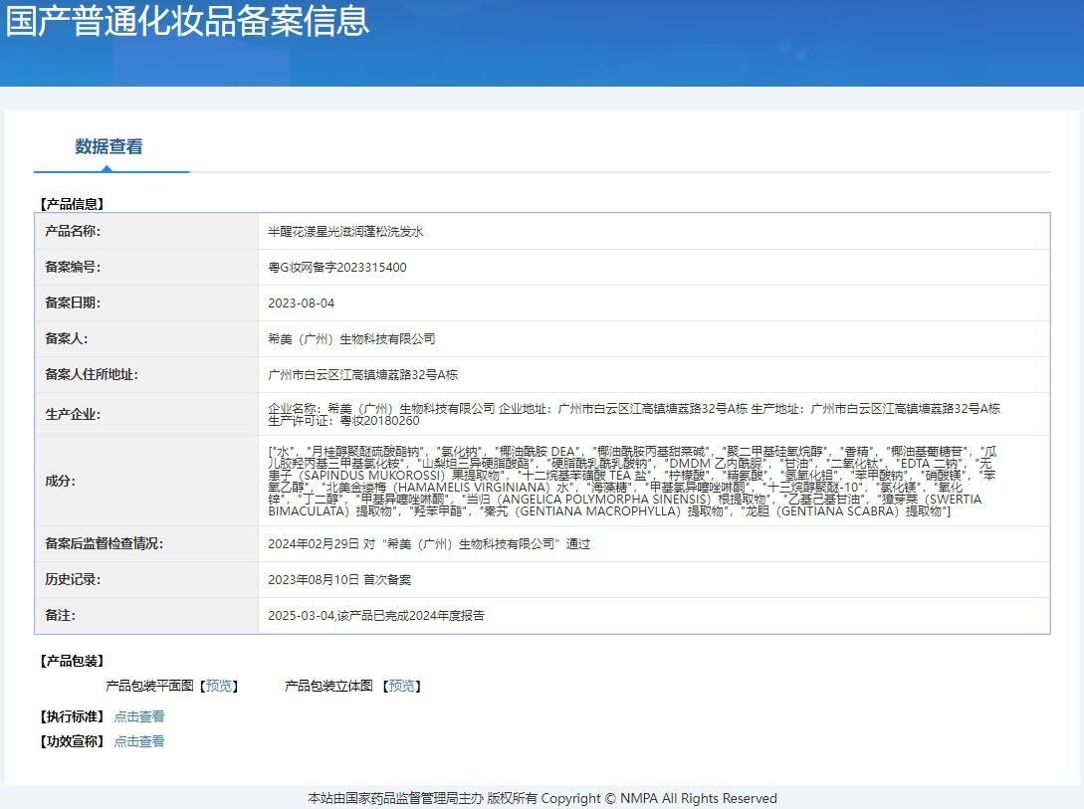This screenshot has height=809, width=1084.
Task: Select filing number 粤G妆网备字2023315400
Action: point(337,268)
